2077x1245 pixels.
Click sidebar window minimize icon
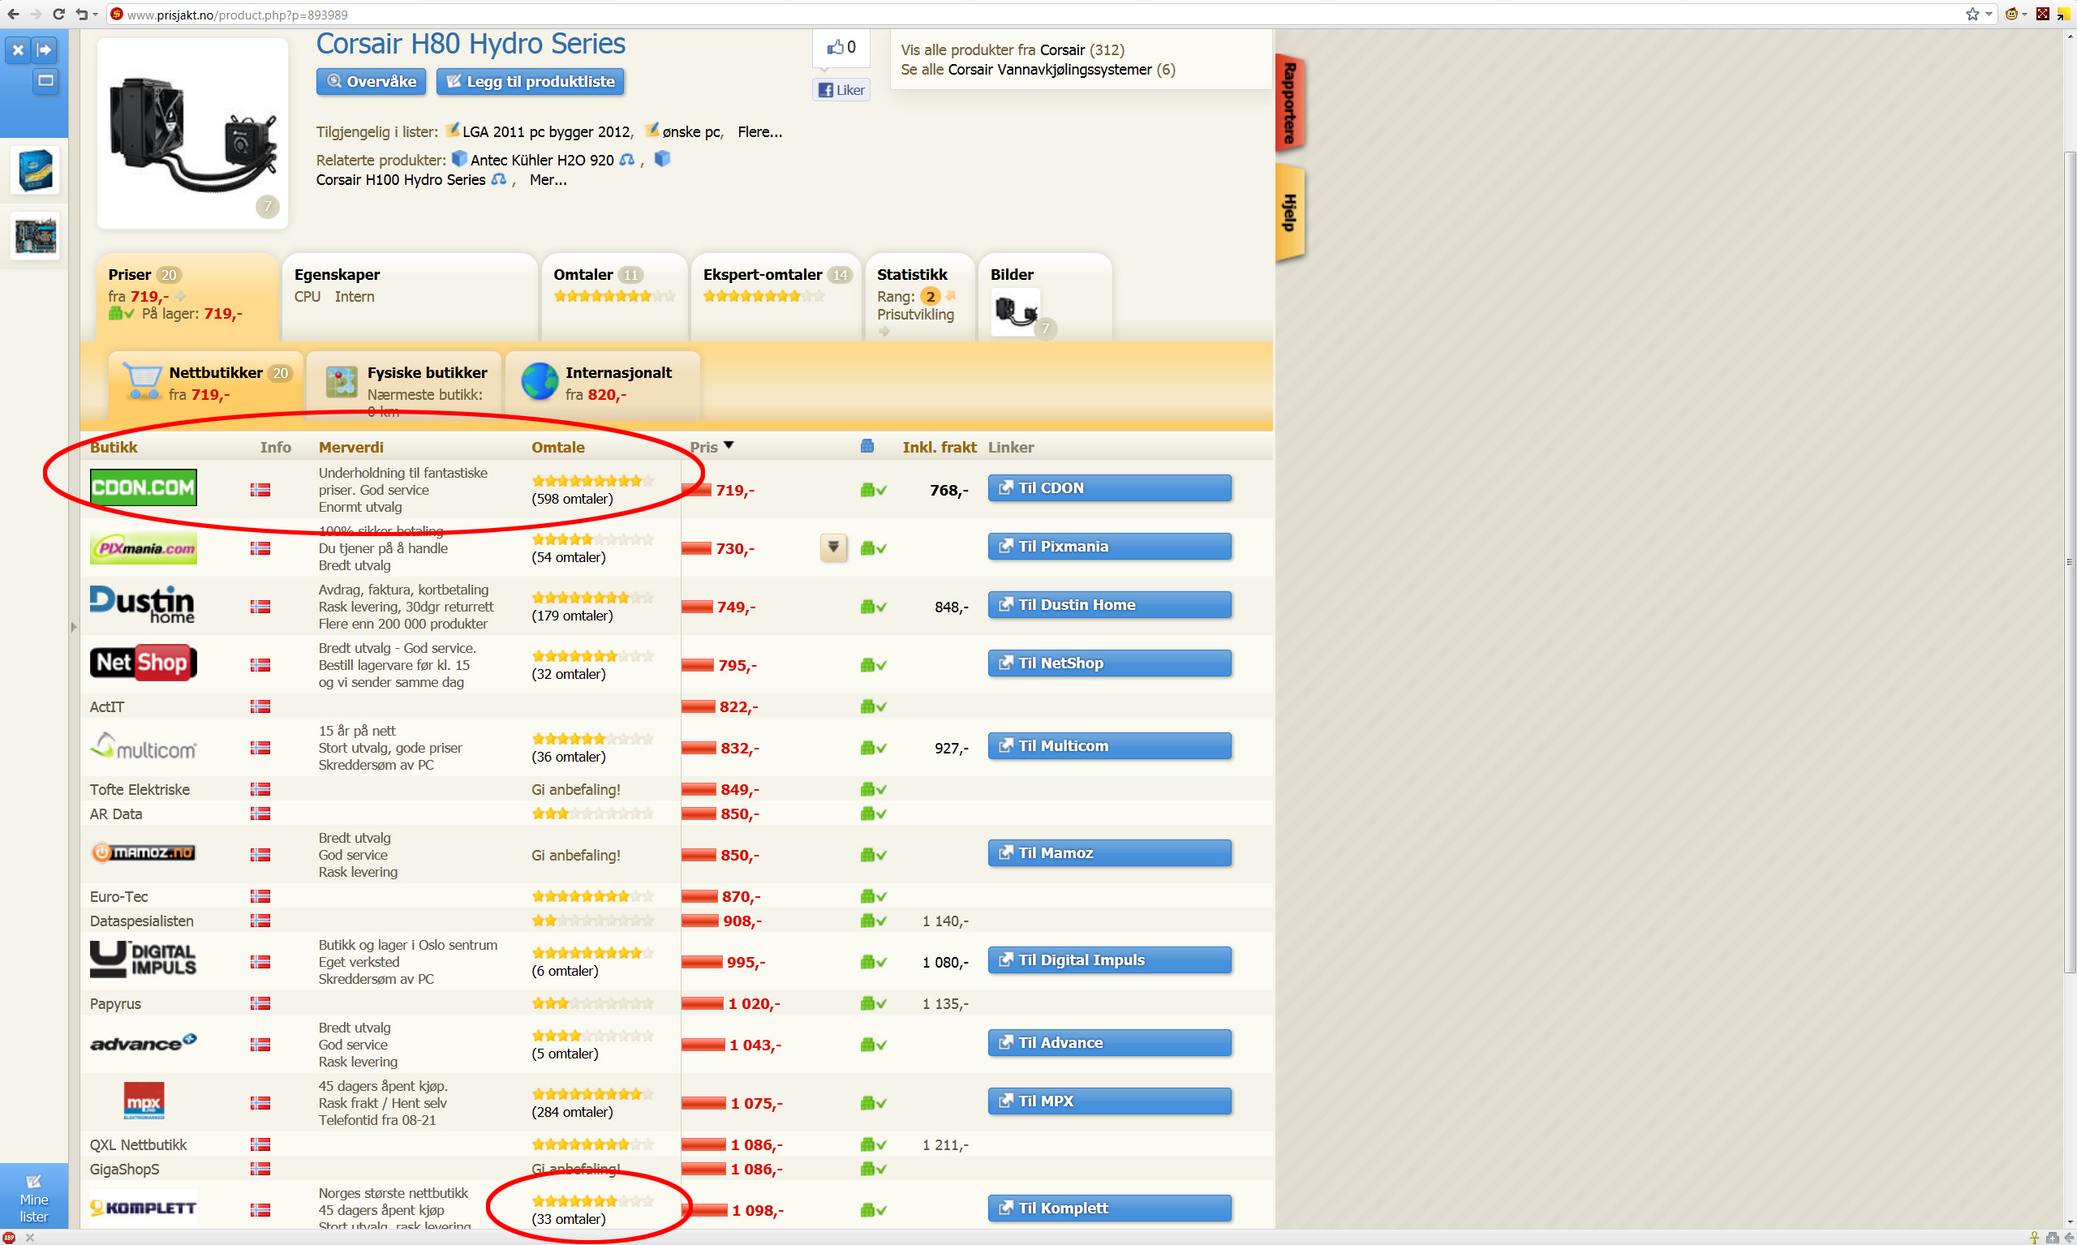45,80
